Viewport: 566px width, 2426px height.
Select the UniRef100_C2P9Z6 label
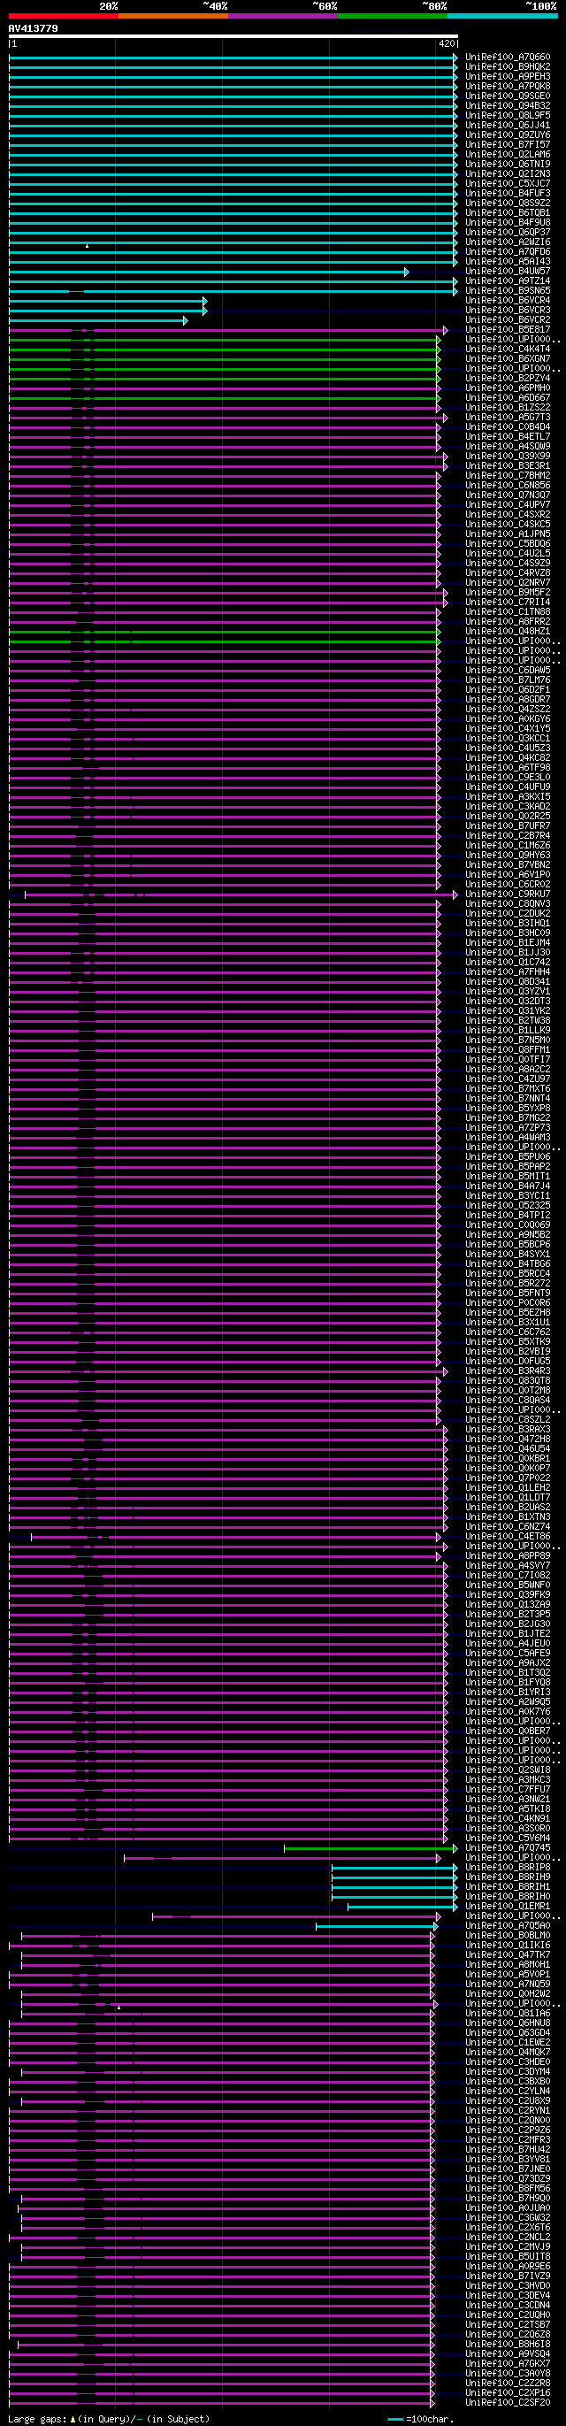point(508,2130)
